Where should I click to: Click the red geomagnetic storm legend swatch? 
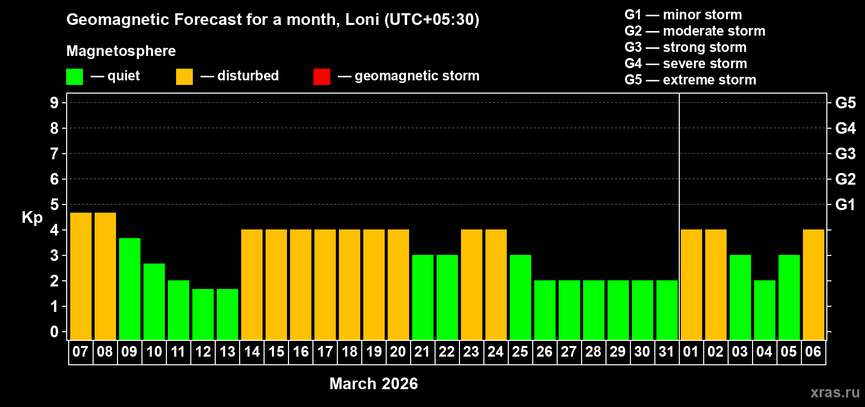tap(322, 77)
